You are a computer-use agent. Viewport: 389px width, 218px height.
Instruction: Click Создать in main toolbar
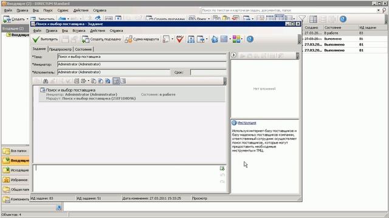14,19
